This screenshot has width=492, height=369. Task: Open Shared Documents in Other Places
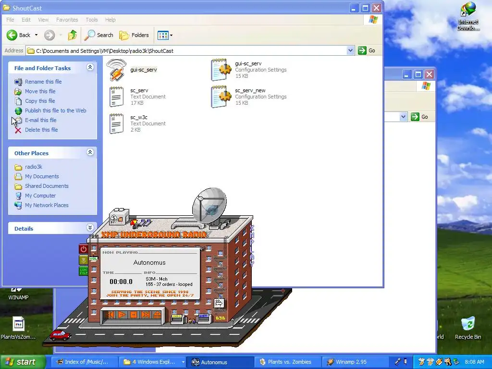click(x=47, y=186)
